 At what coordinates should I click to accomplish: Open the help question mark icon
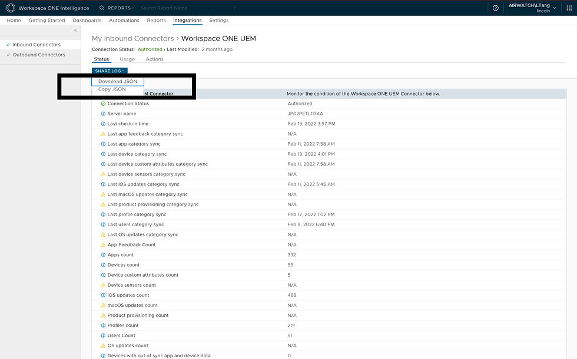(496, 8)
